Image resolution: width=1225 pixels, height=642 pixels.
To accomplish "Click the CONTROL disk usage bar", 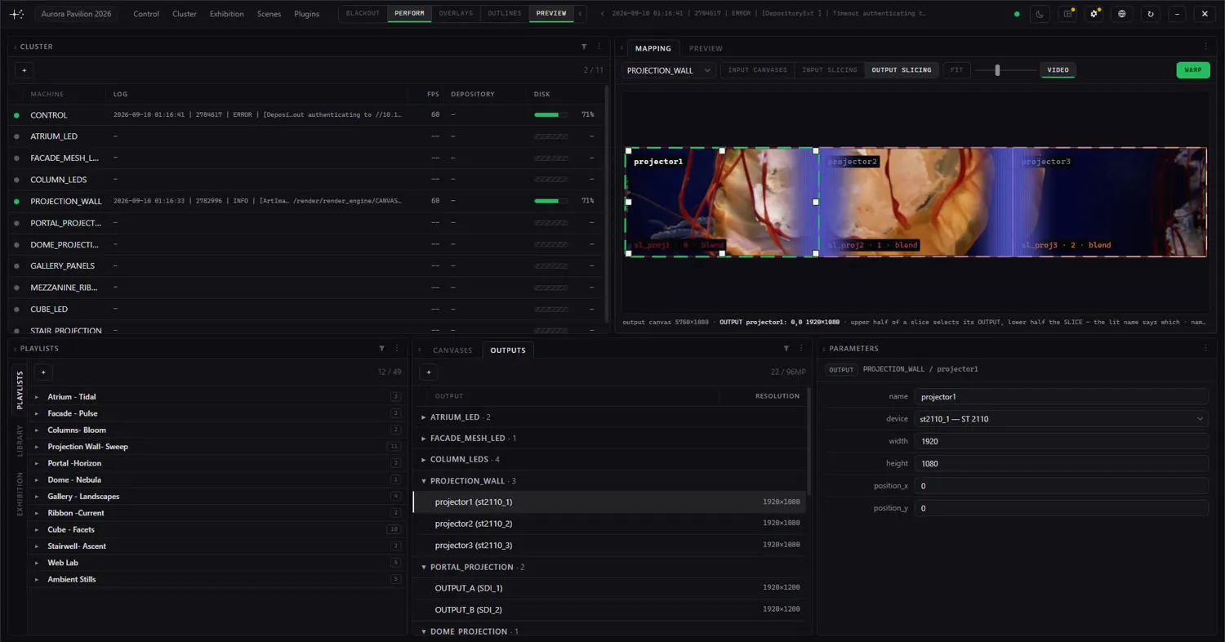I will pos(550,115).
